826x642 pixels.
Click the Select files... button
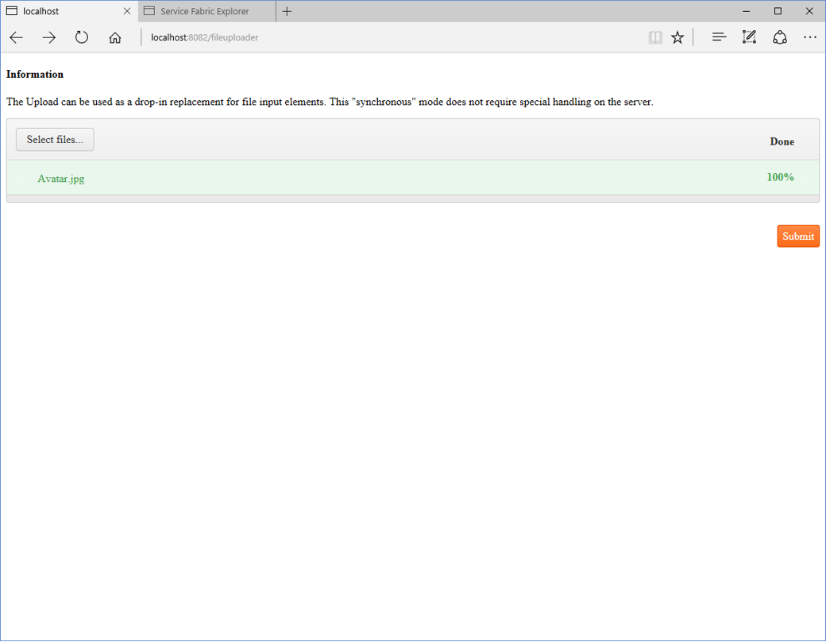(55, 140)
